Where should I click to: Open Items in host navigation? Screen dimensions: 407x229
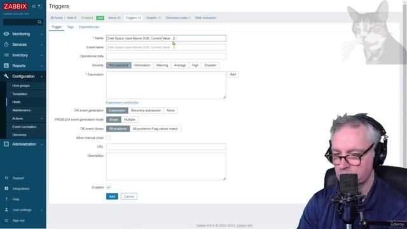point(114,18)
